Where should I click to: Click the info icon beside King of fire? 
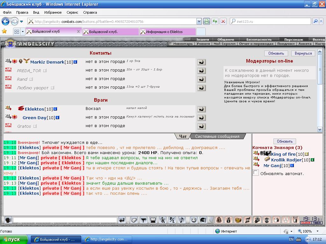(x=307, y=154)
